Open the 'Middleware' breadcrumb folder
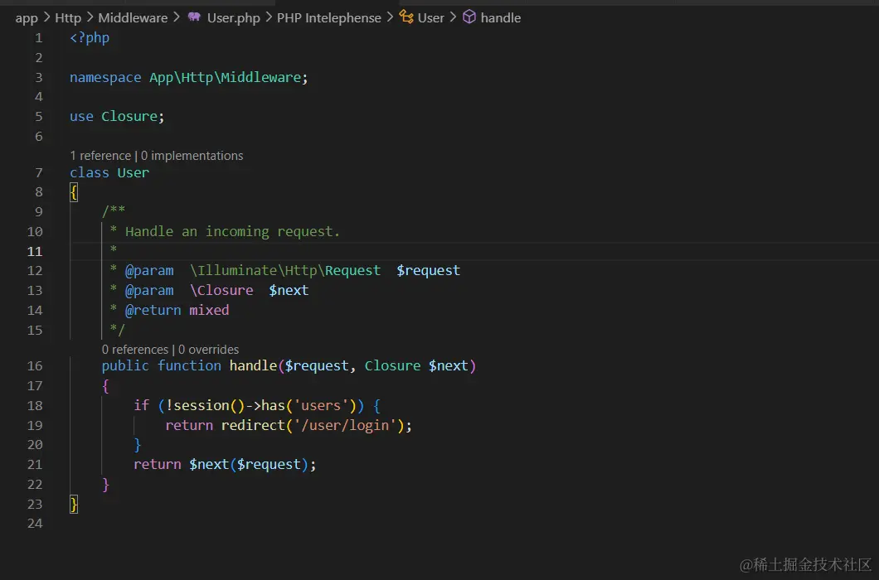The image size is (879, 580). coord(133,18)
